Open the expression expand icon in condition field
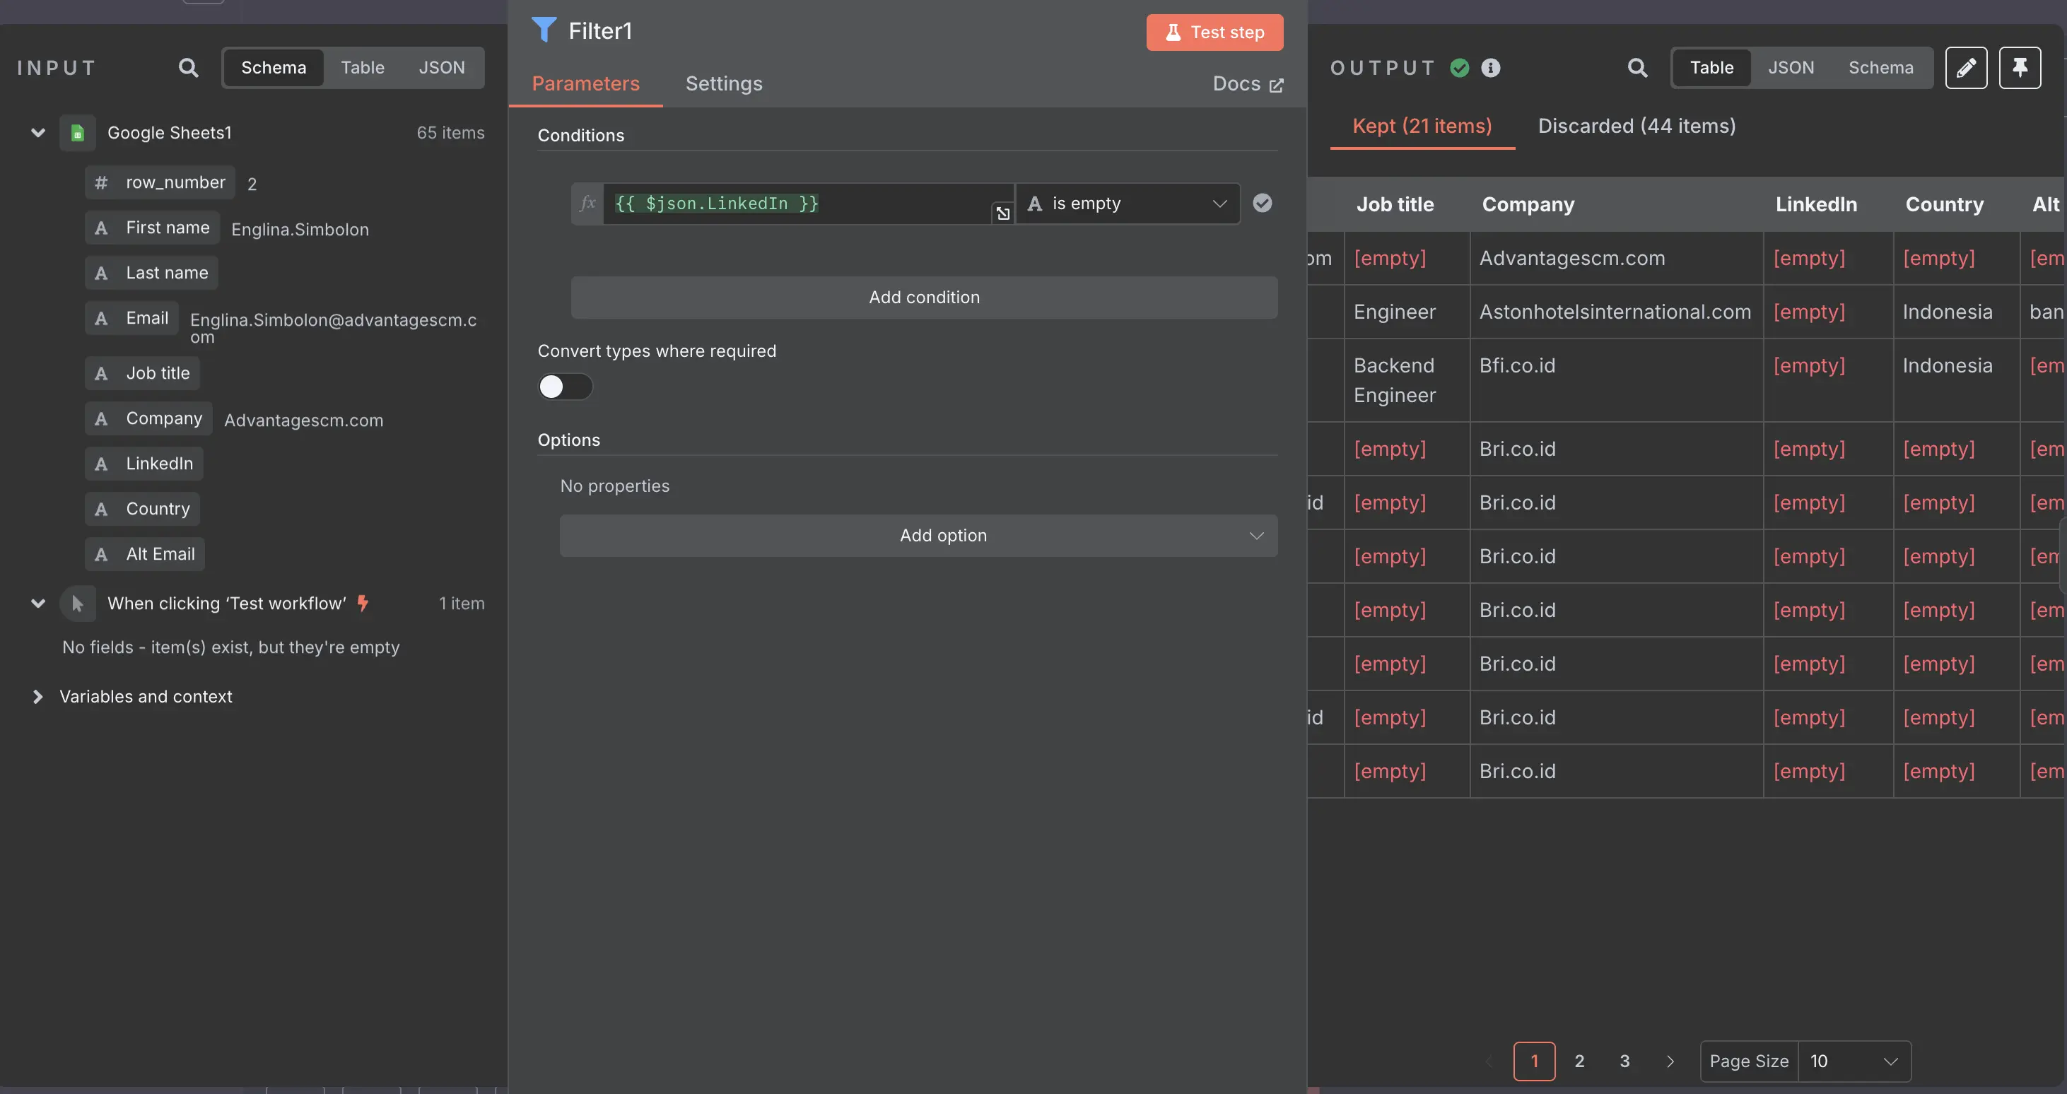 (x=1002, y=213)
